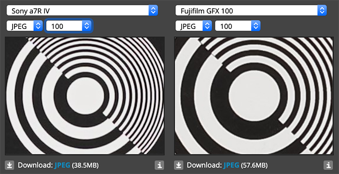Image resolution: width=339 pixels, height=174 pixels.
Task: Click the stepper arrows on the Sony a7R IV selector
Action: point(153,10)
